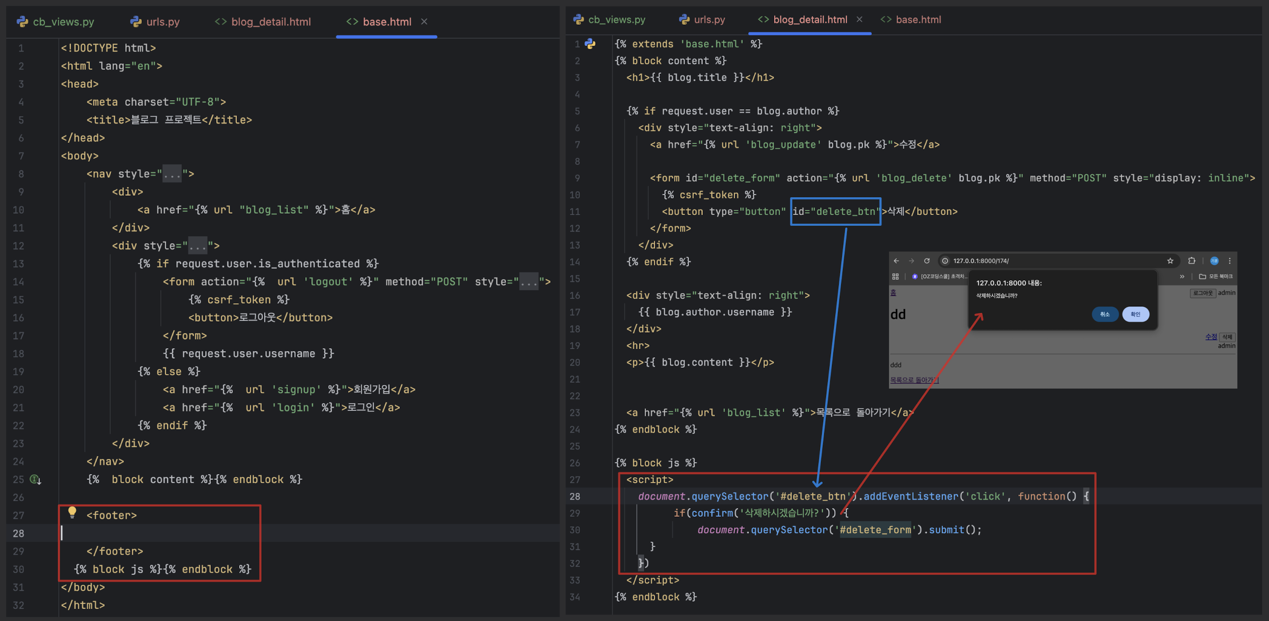Image resolution: width=1269 pixels, height=621 pixels.
Task: Bookmark page with the star icon
Action: point(1170,261)
